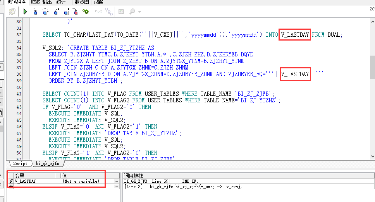375x202 pixels.
Task: Click the 调用堆栈 header
Action: [249, 176]
